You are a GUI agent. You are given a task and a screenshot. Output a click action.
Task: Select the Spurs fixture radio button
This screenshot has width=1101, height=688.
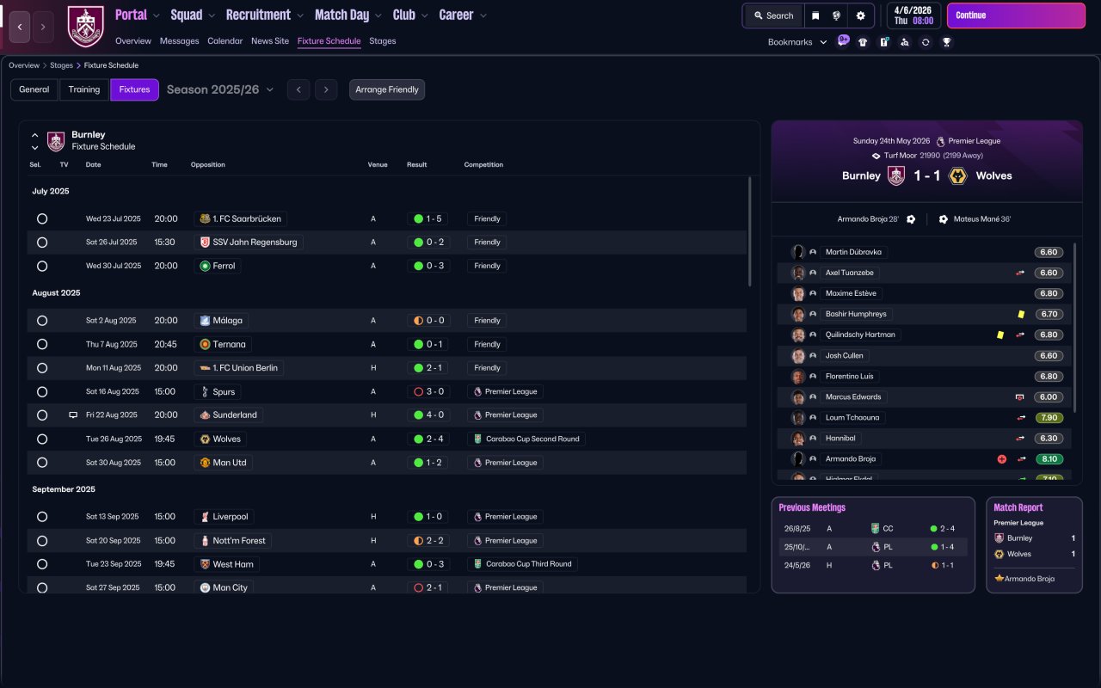tap(42, 391)
